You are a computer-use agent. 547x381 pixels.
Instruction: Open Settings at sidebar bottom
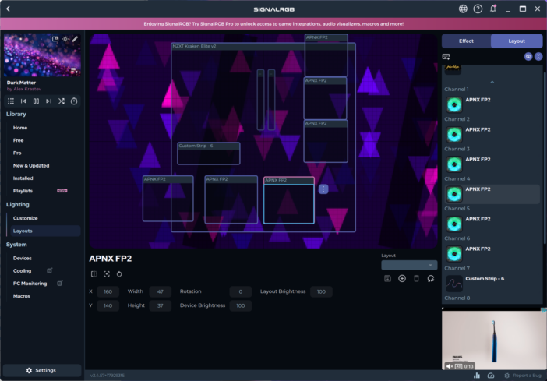click(x=42, y=370)
